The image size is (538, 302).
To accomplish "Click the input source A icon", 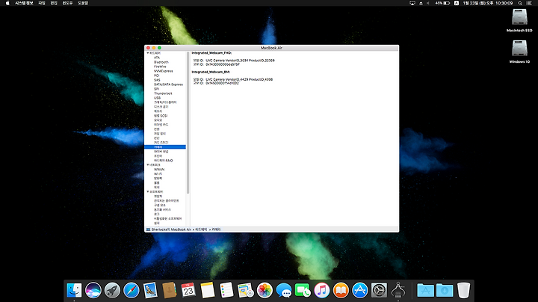I will tap(457, 3).
